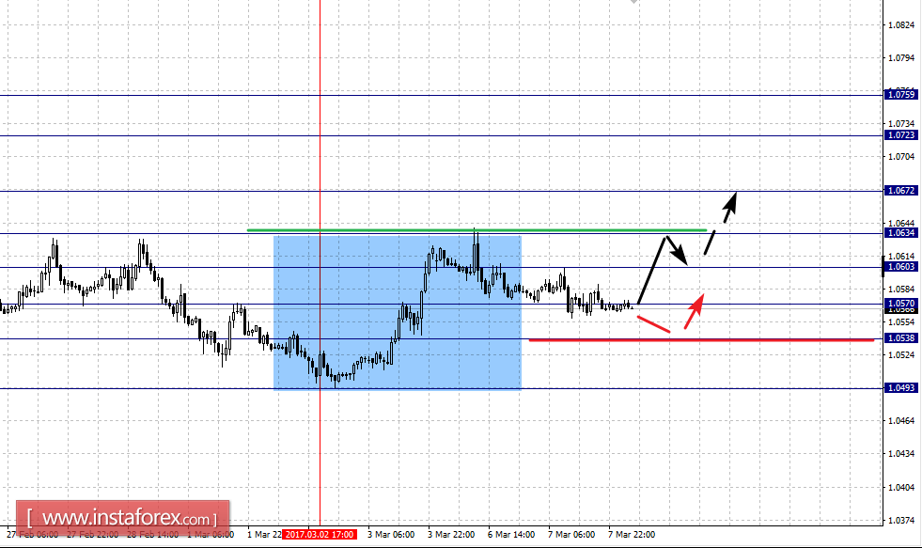Select the horizontal level line at 1.0723
The image size is (922, 548).
tap(441, 135)
